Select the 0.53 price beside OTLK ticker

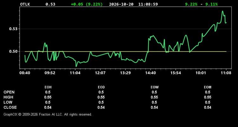click(50, 4)
